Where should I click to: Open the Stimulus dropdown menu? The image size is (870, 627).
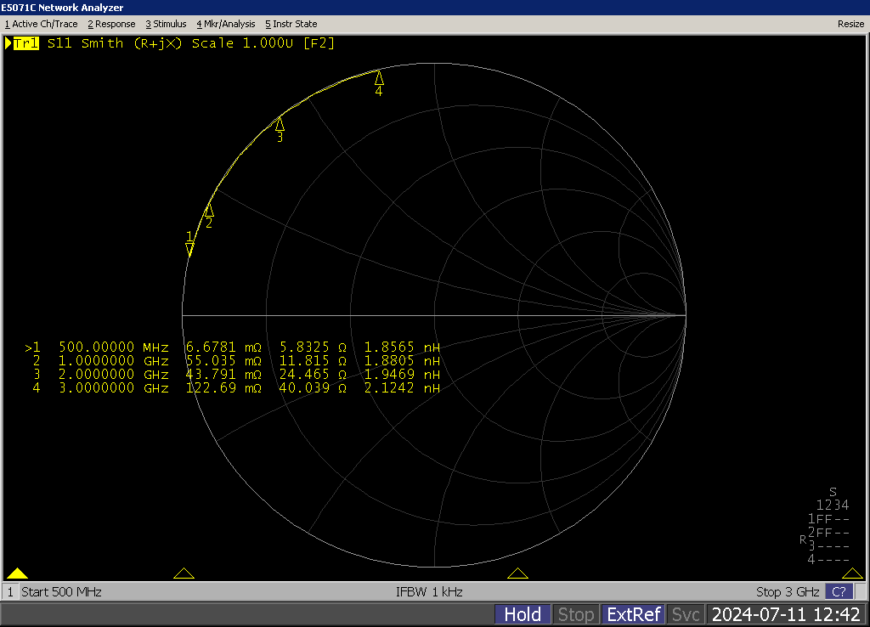tap(166, 24)
